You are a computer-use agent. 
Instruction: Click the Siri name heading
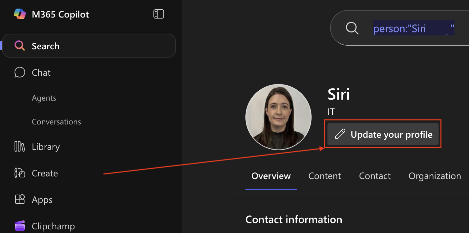tap(339, 95)
